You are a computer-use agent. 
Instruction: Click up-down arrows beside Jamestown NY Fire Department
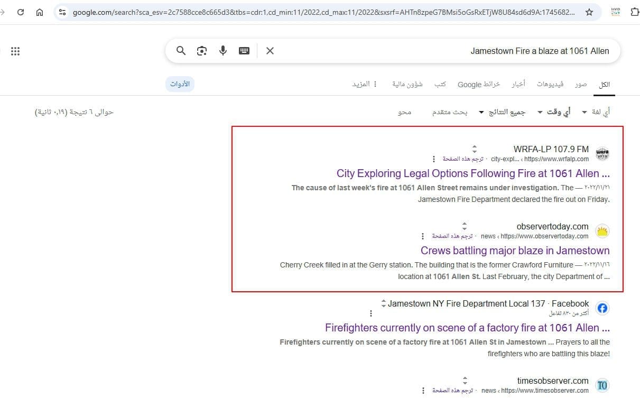tap(384, 303)
